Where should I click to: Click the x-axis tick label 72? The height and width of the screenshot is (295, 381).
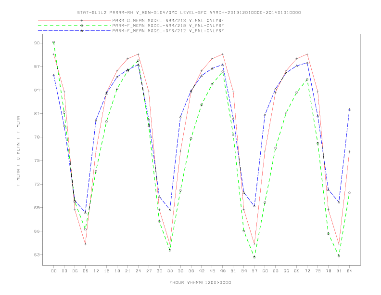pos(307,271)
